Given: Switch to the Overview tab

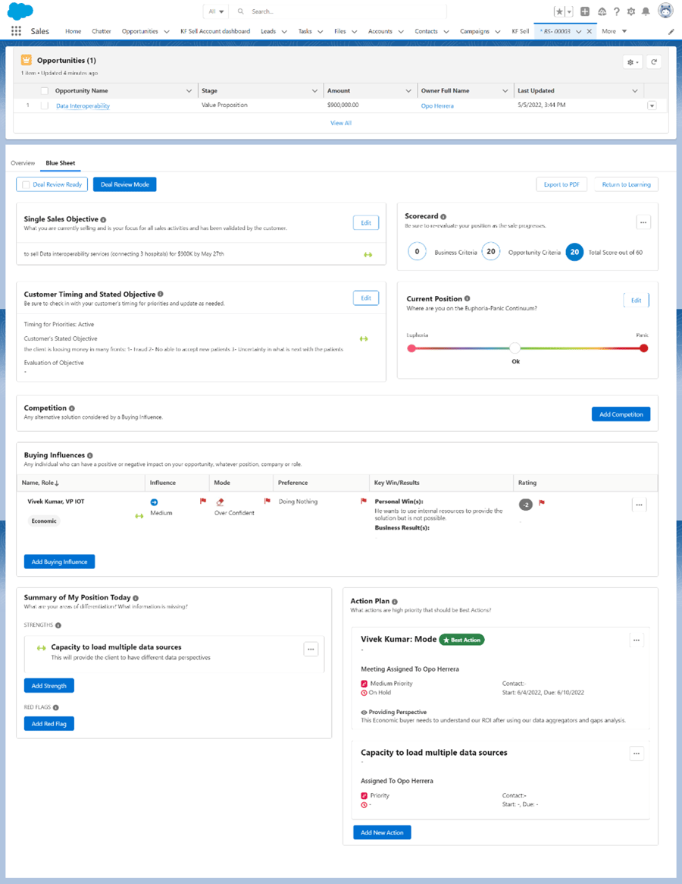Looking at the screenshot, I should click(23, 163).
